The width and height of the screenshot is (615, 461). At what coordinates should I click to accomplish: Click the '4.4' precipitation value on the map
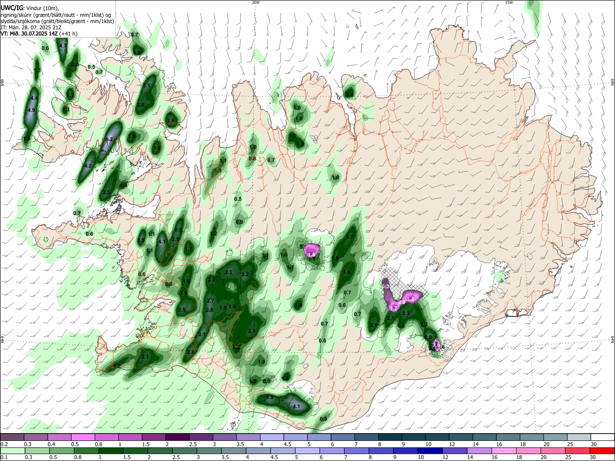pos(34,98)
